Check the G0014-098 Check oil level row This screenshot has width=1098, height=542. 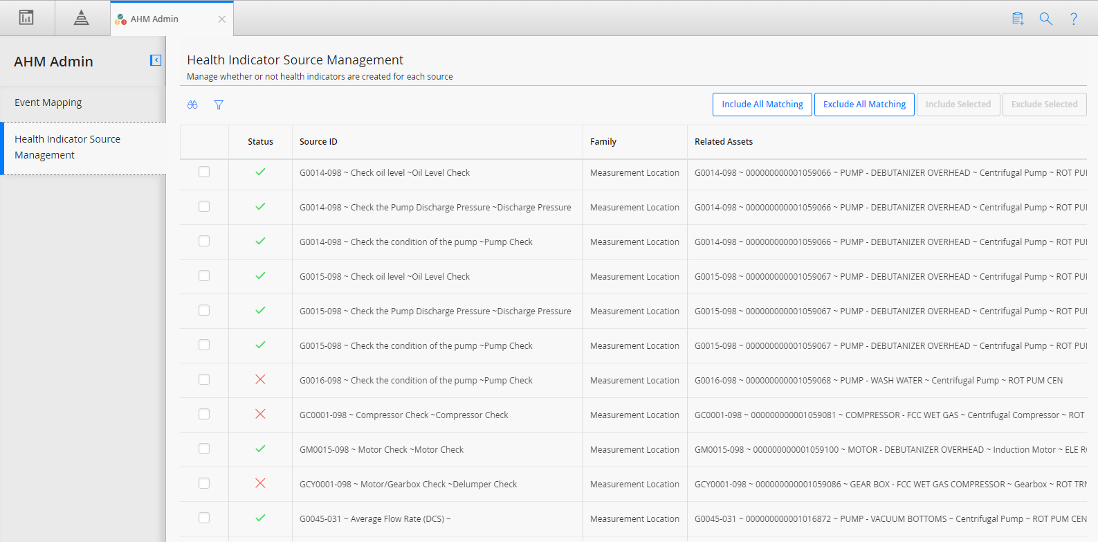click(204, 172)
